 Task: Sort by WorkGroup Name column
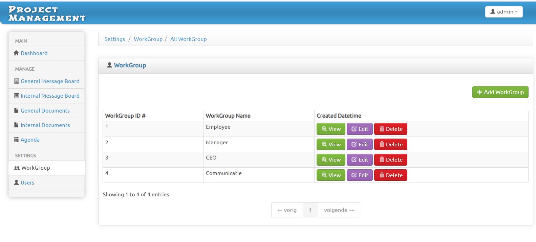pyautogui.click(x=259, y=116)
